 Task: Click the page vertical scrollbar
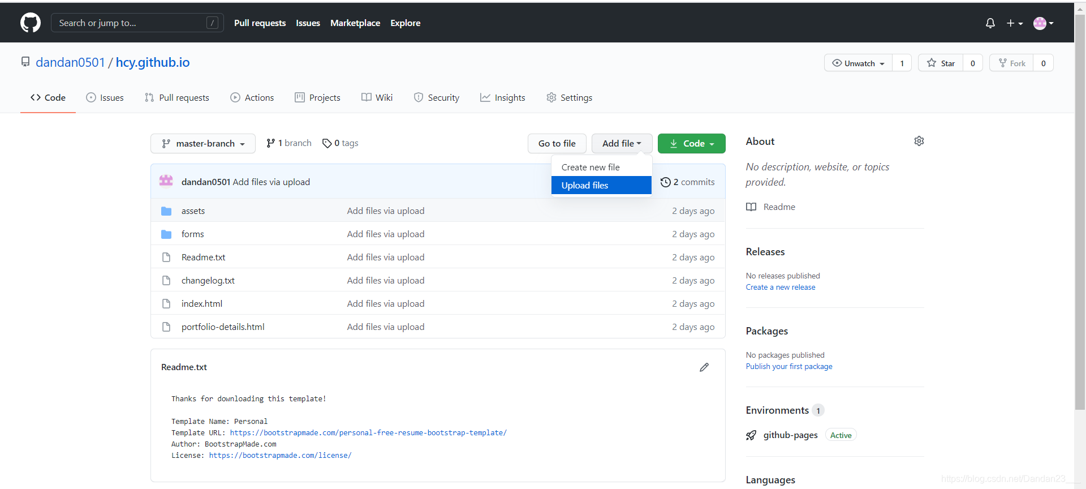[x=1080, y=212]
